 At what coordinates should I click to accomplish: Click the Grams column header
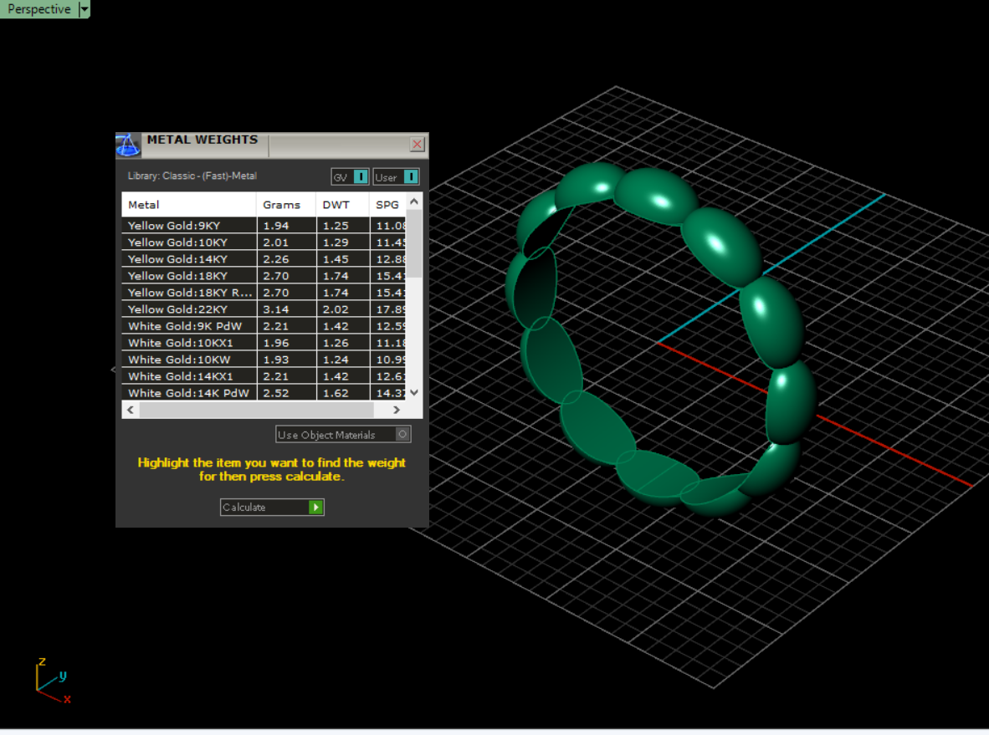(x=285, y=205)
